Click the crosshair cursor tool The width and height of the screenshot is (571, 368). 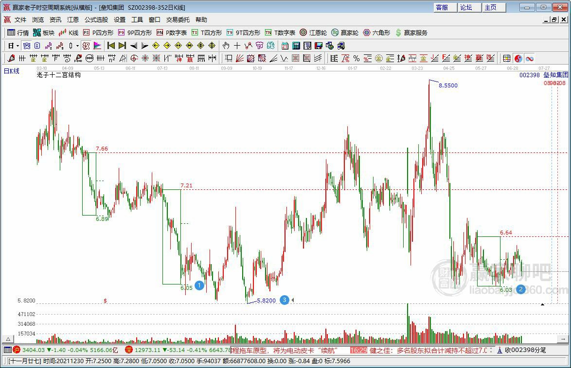[237, 46]
